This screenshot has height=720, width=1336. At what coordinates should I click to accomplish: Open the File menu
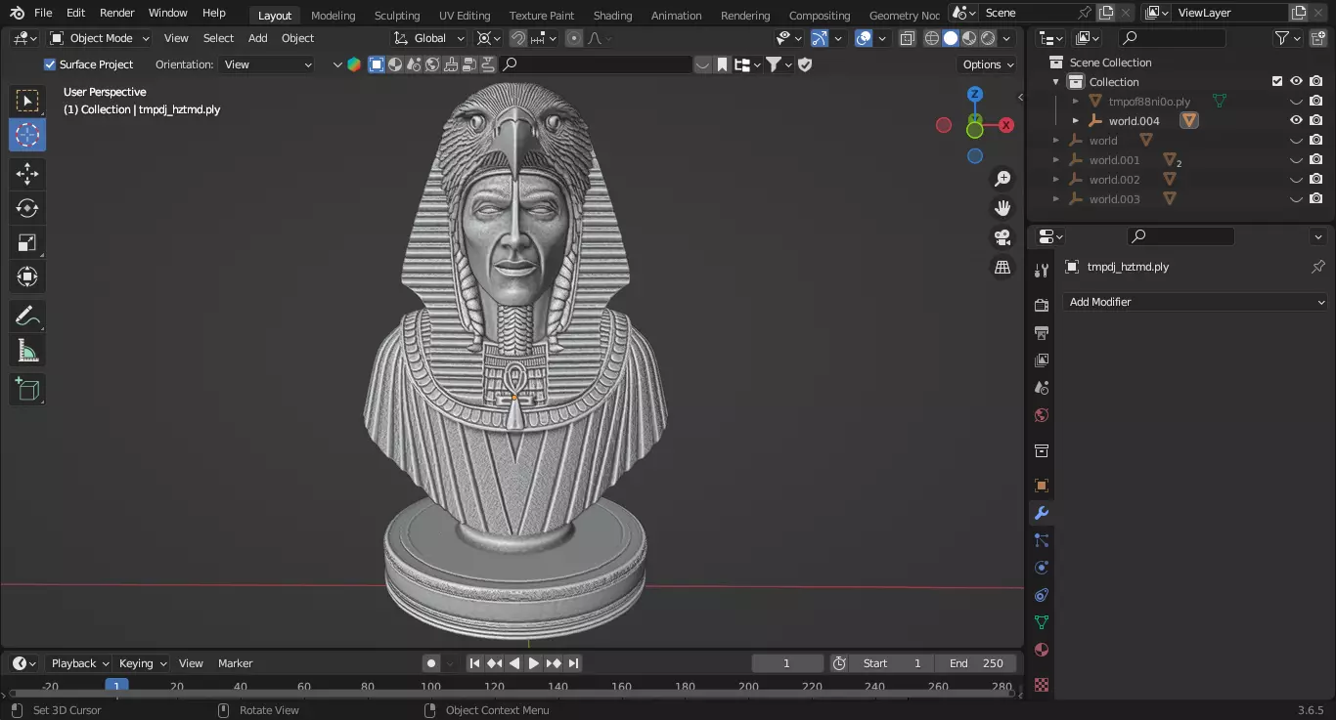(x=43, y=13)
